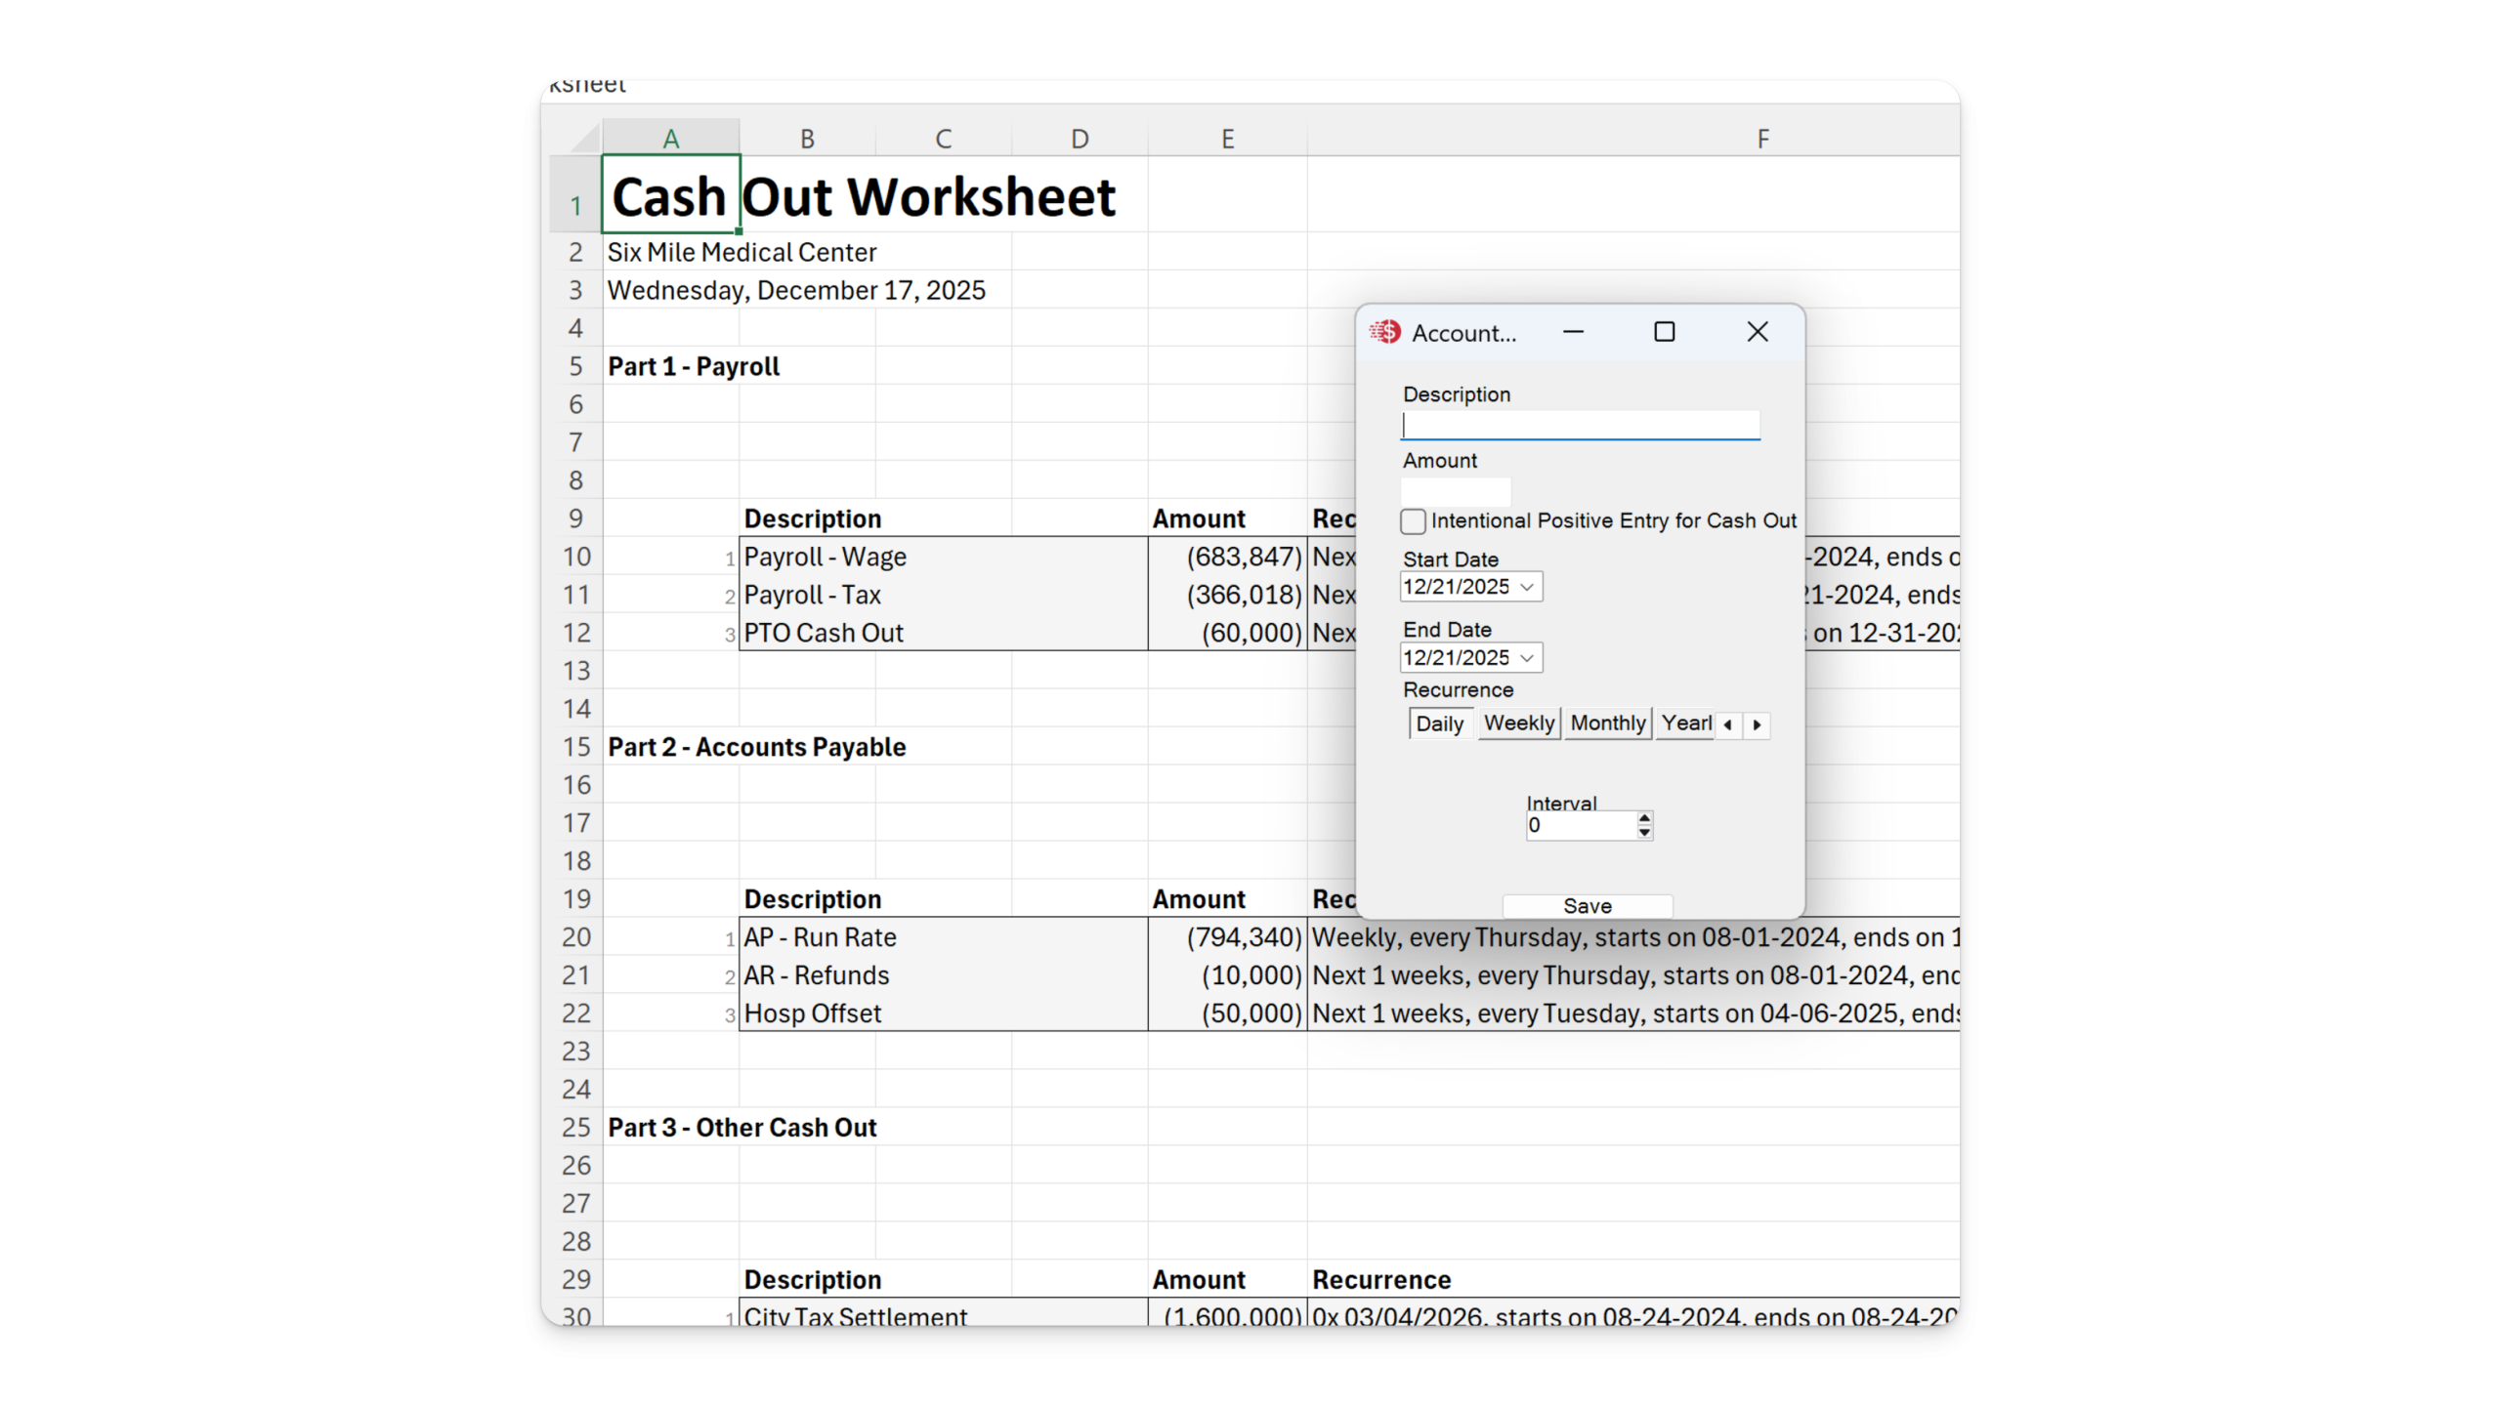Select column E header

pyautogui.click(x=1227, y=139)
